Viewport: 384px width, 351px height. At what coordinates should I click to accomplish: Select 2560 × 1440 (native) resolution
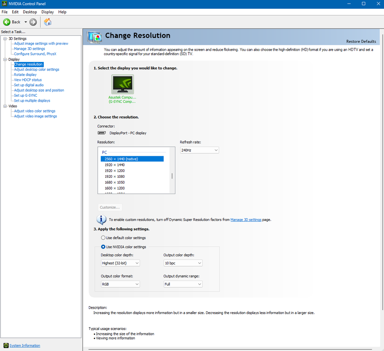click(132, 159)
